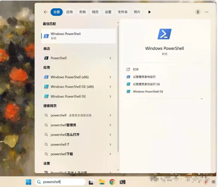The width and height of the screenshot is (218, 187).
Task: Switch to the 应用 filter tab
Action: coord(69,12)
